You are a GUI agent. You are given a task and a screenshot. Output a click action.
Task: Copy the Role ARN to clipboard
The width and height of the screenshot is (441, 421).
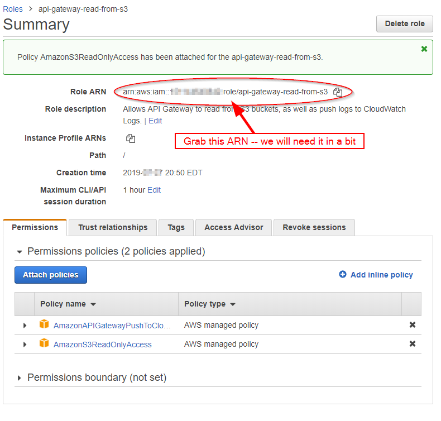click(x=338, y=92)
